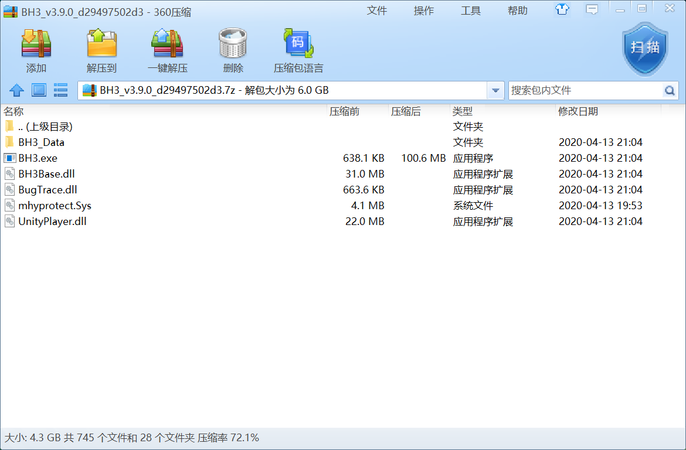Open the 帮助 menu
This screenshot has width=686, height=450.
point(518,11)
